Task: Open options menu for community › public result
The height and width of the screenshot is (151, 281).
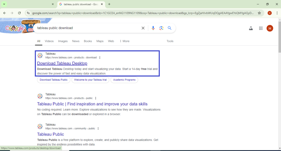Action: 98,128
